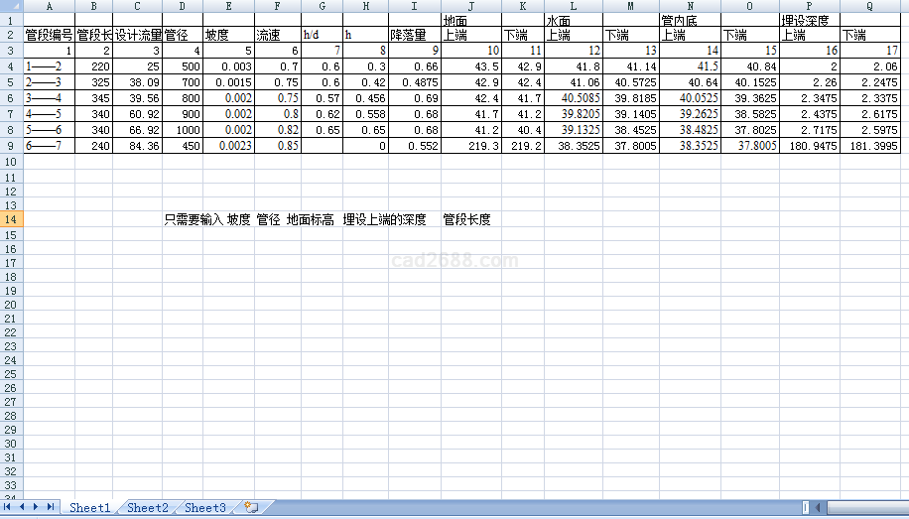909x519 pixels.
Task: Open the Sheet3 tab
Action: 204,507
